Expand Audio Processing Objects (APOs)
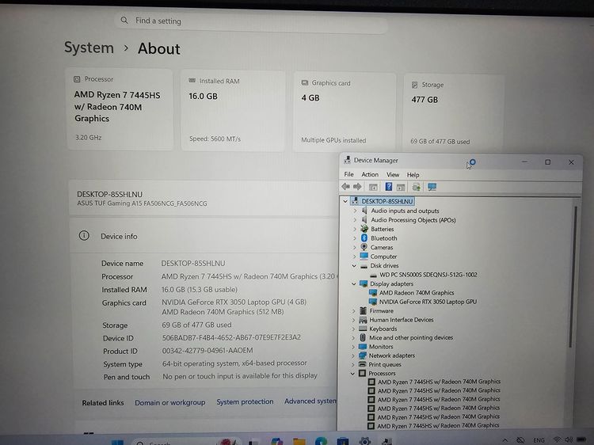The height and width of the screenshot is (445, 594). point(355,219)
